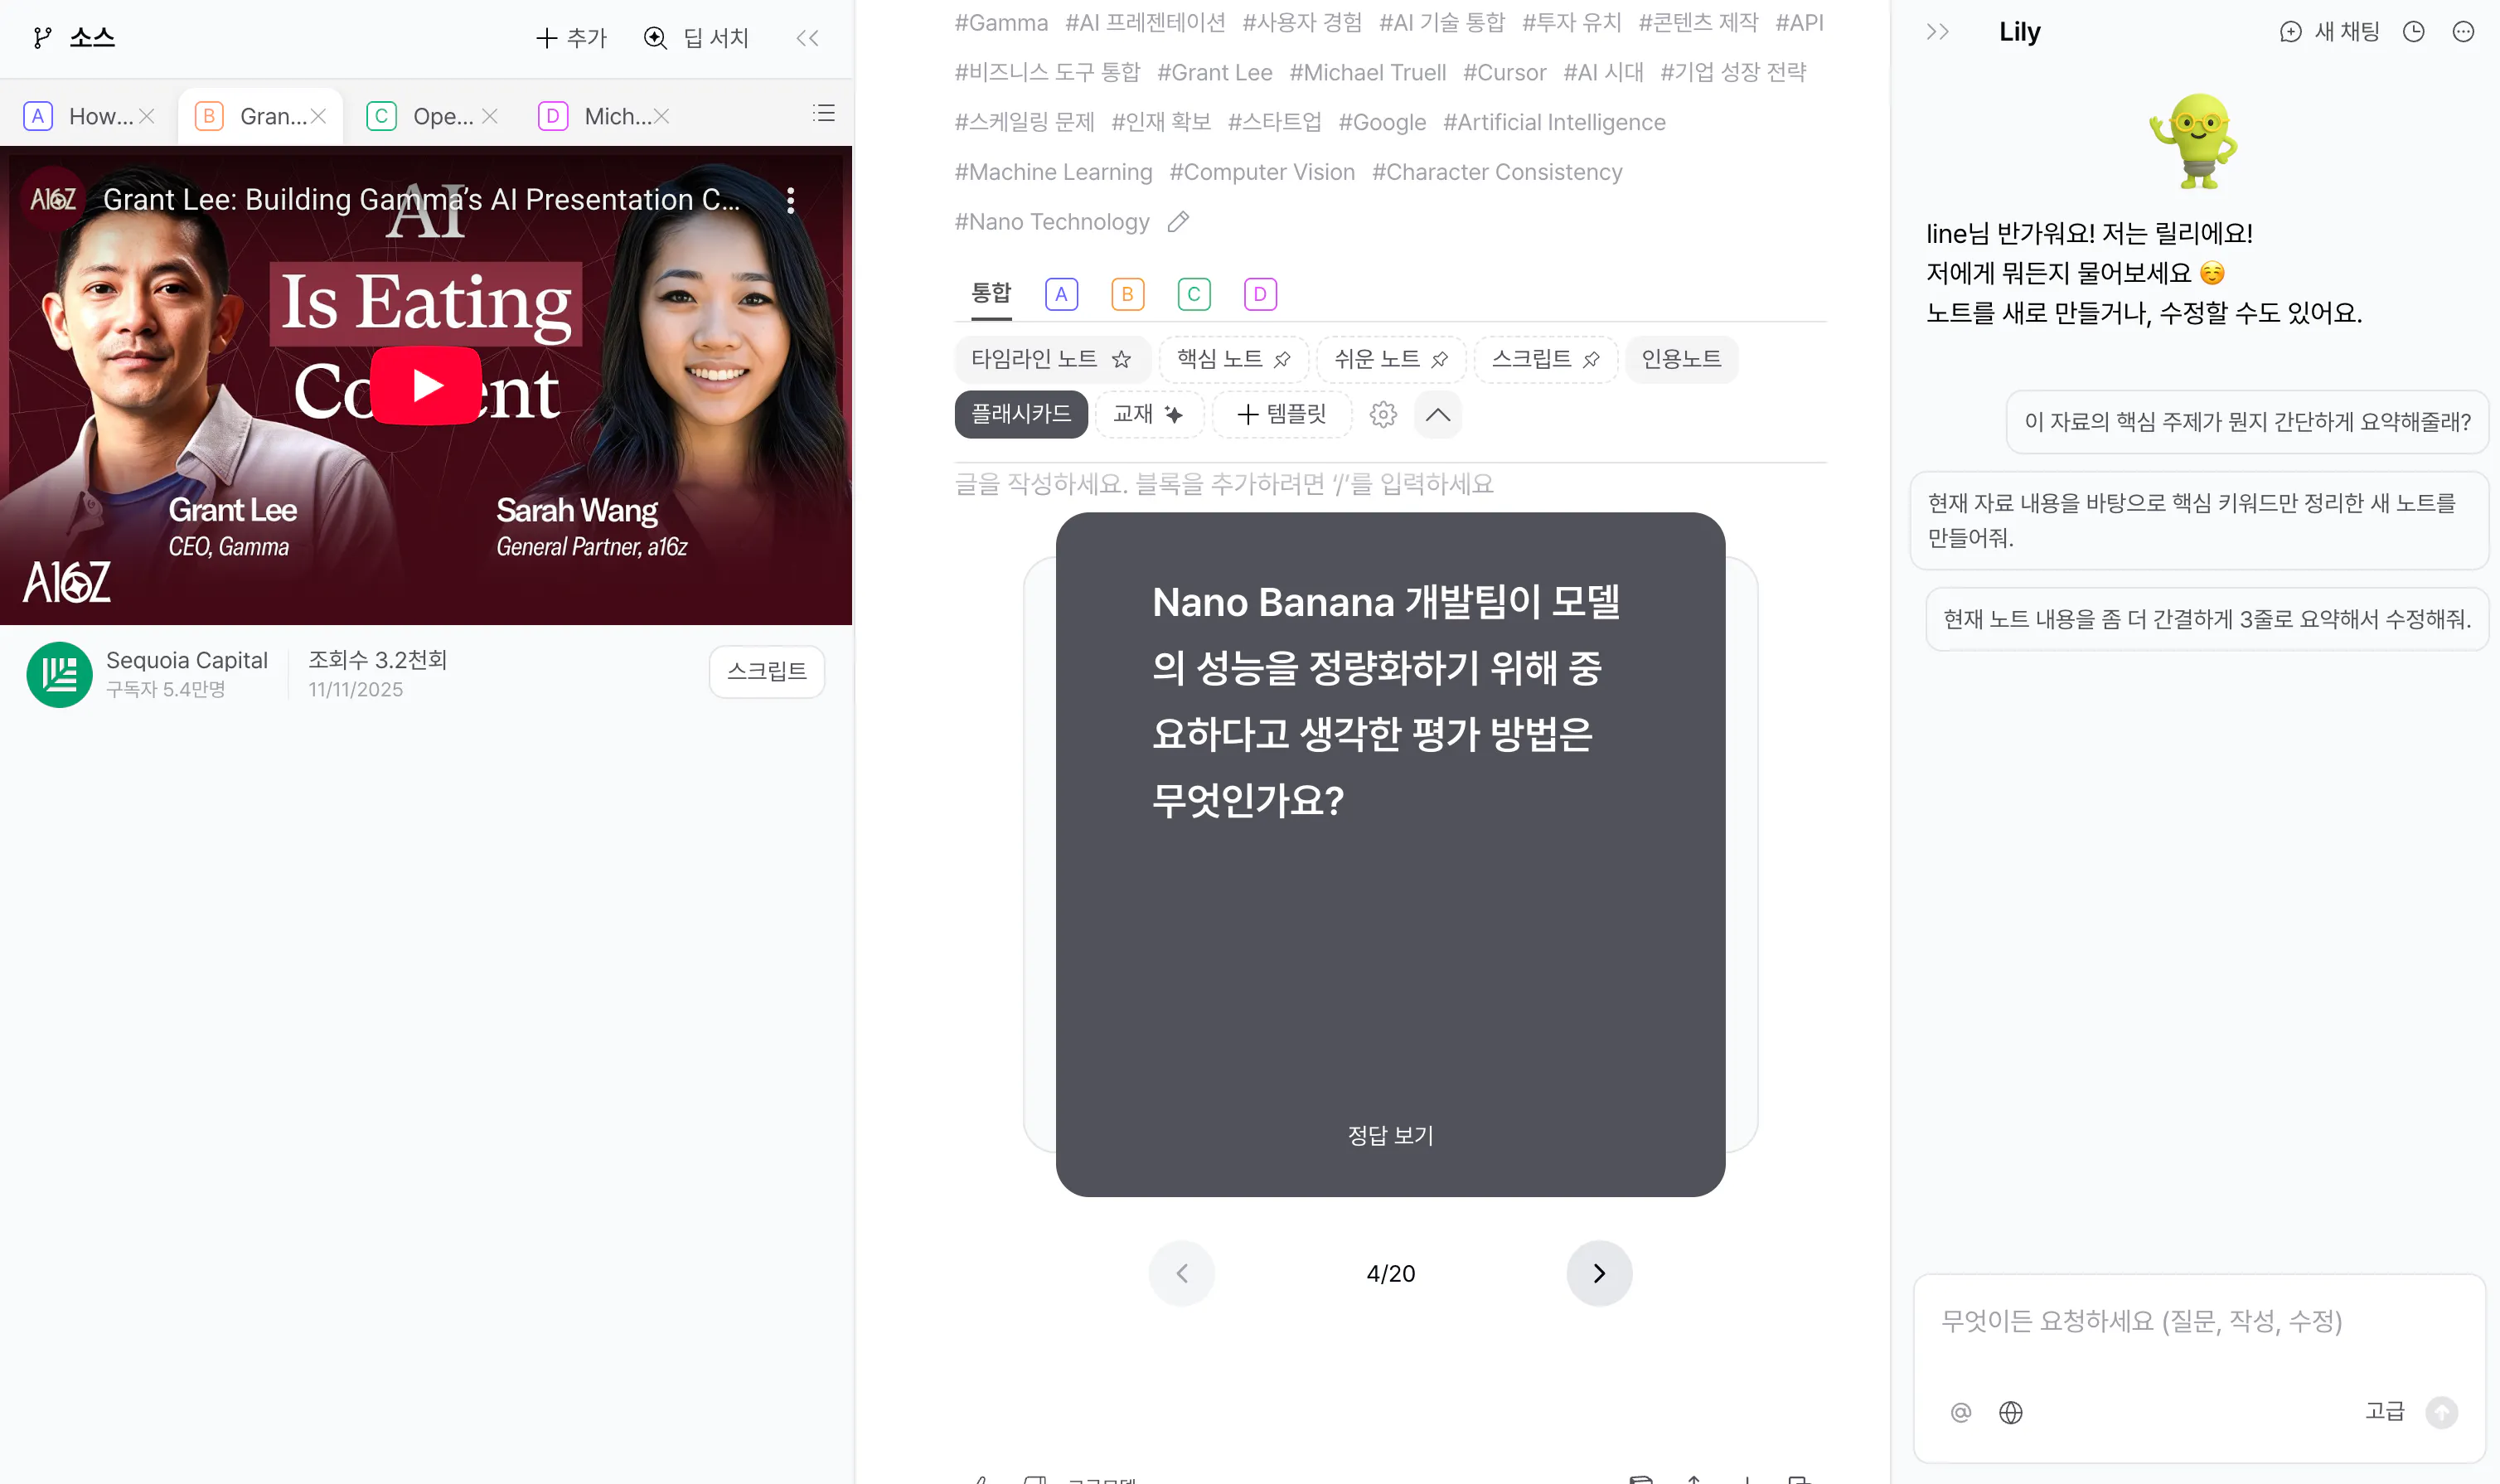This screenshot has height=1484, width=2500.
Task: Toggle the star on 타임라인 노트
Action: coord(1121,359)
